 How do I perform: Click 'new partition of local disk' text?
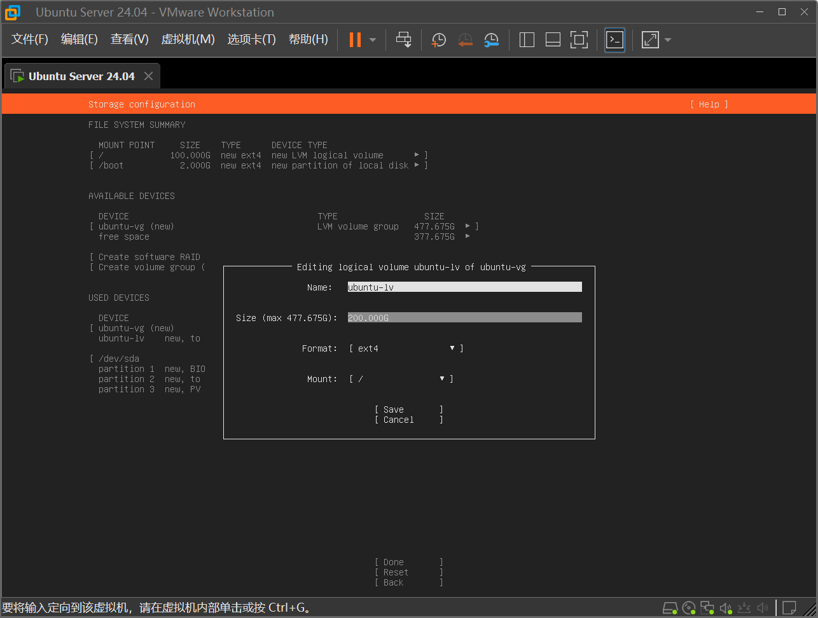[340, 165]
